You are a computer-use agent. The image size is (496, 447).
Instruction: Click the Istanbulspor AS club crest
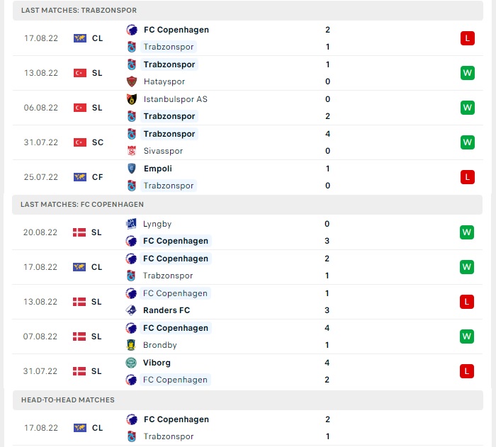[132, 99]
